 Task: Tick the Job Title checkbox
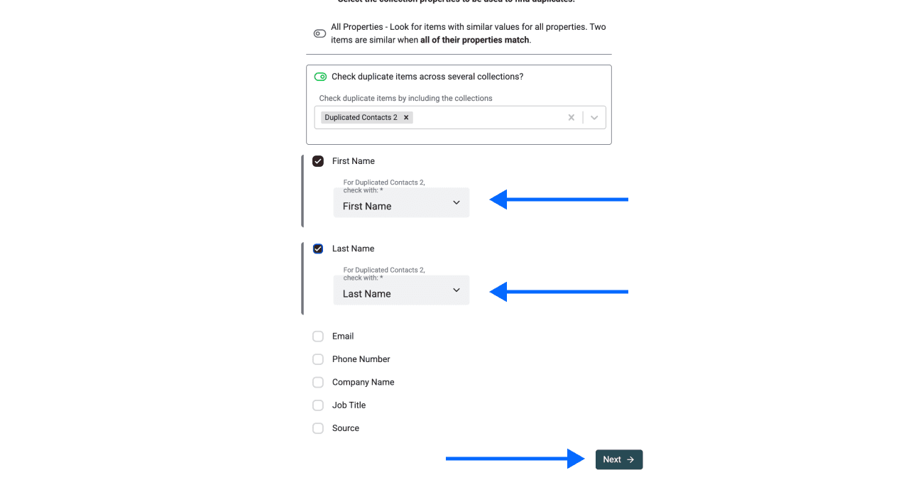point(318,405)
